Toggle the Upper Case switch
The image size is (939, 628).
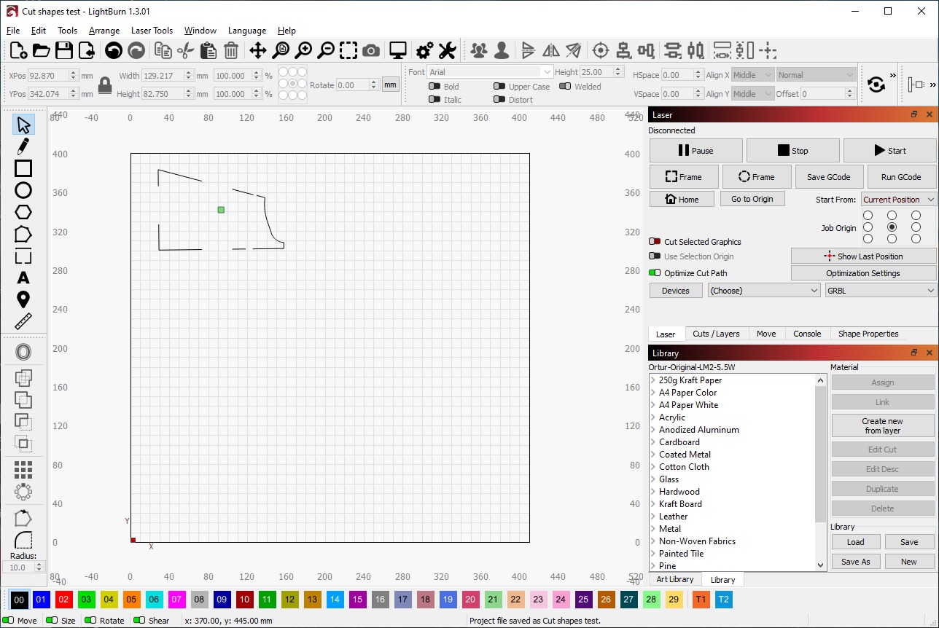pyautogui.click(x=499, y=87)
